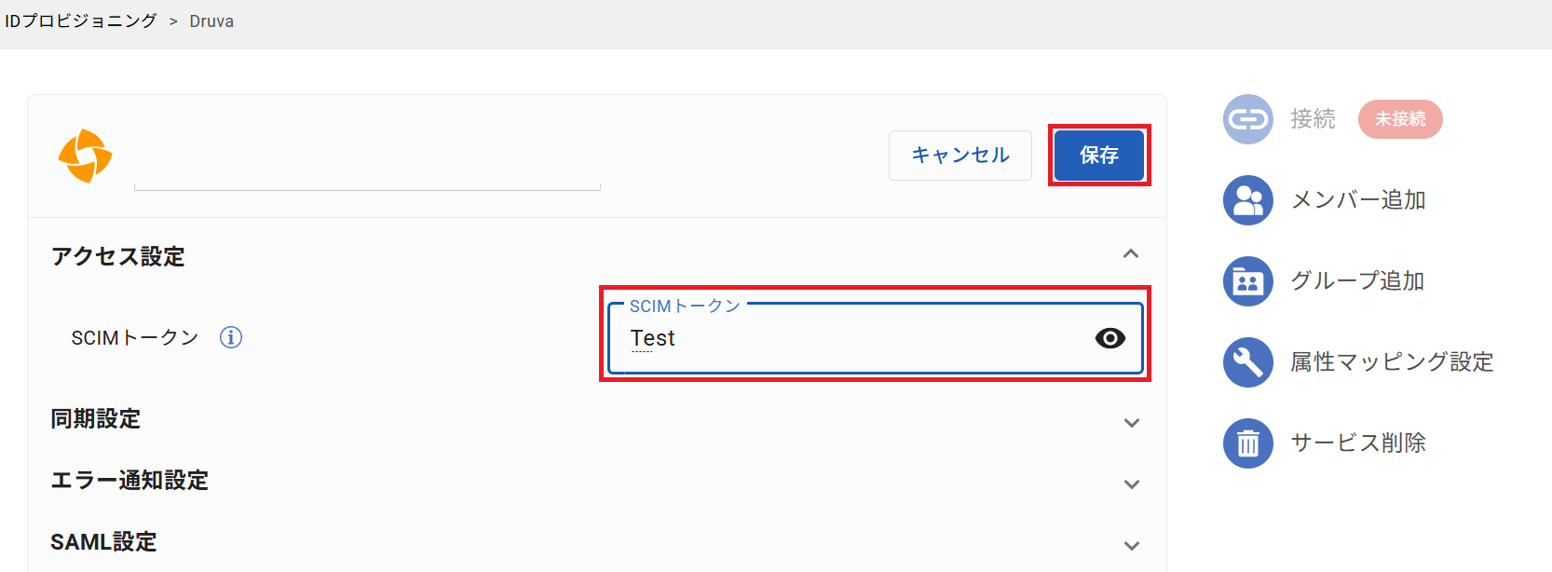Screen dimensions: 1552x572
Task: Click the SCIMトークン input field containing Test
Action: [875, 338]
